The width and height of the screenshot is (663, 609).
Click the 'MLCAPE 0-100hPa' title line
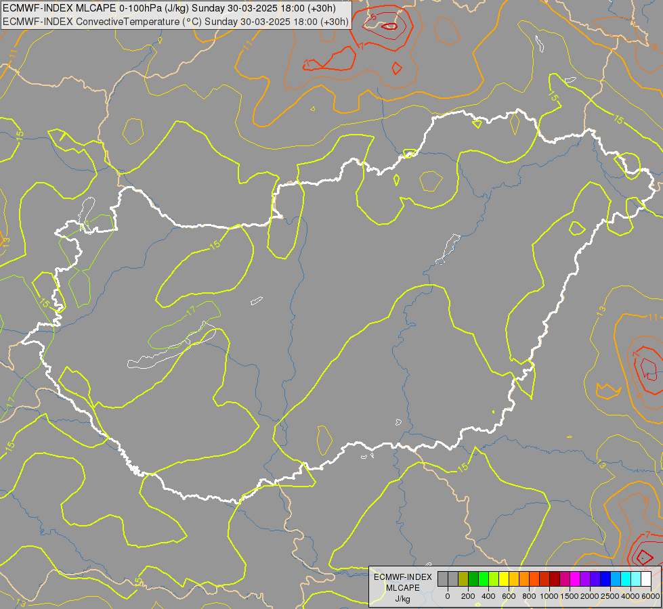click(x=169, y=8)
